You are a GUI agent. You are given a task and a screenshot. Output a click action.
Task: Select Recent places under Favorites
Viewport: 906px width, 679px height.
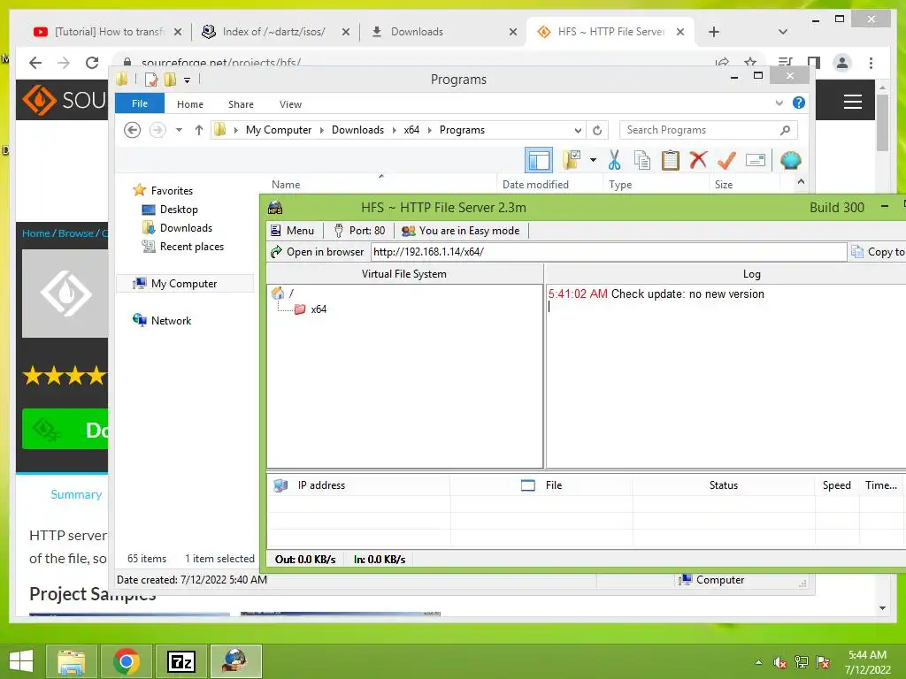coord(191,247)
